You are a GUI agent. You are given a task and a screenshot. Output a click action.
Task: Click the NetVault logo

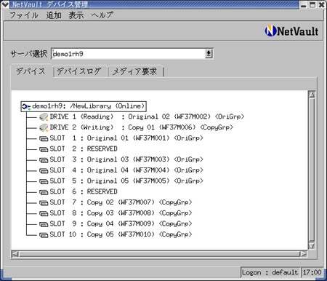tap(291, 31)
